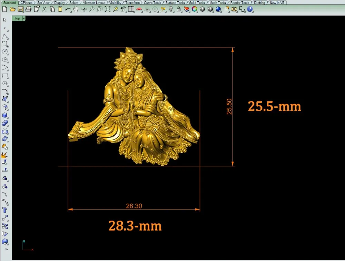Image resolution: width=345 pixels, height=261 pixels.
Task: Switch to the Mesh Tools tab
Action: click(x=217, y=3)
